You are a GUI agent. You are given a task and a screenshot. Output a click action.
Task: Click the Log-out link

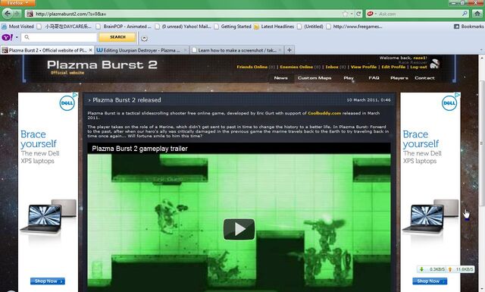418,67
